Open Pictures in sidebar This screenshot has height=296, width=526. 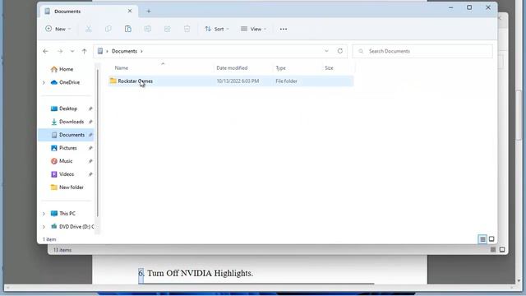(68, 148)
